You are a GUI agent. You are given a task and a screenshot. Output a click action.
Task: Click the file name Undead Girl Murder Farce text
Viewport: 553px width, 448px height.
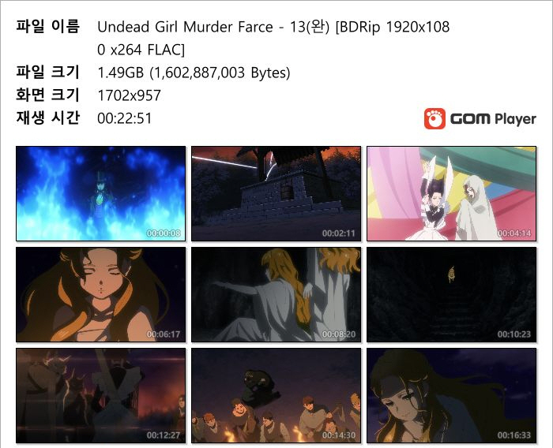185,27
